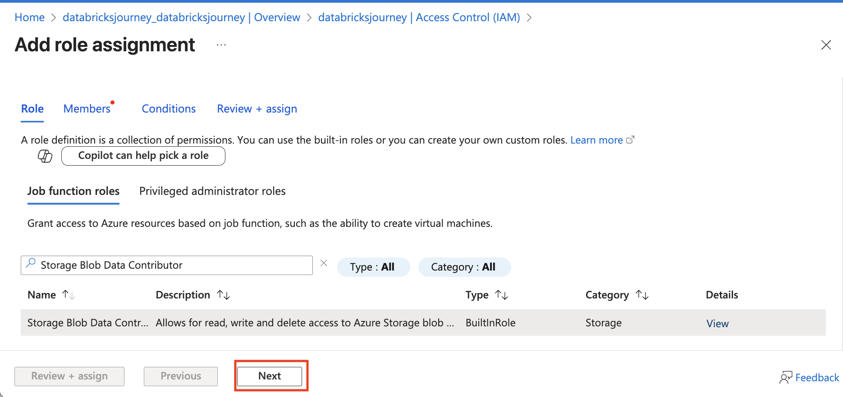
Task: Sort by Category column arrows
Action: tap(642, 295)
